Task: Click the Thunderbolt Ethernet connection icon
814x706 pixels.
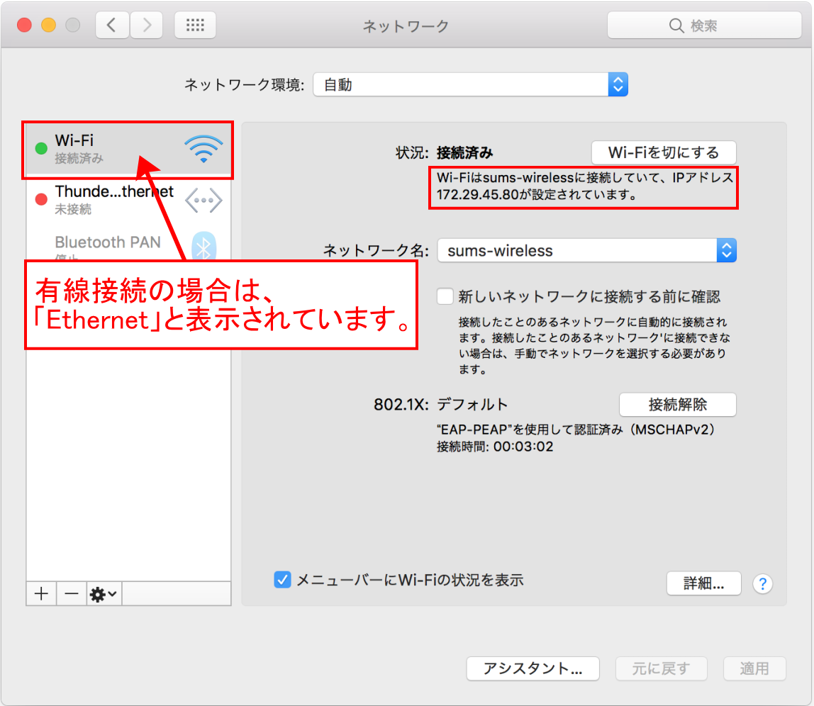Action: click(x=203, y=201)
